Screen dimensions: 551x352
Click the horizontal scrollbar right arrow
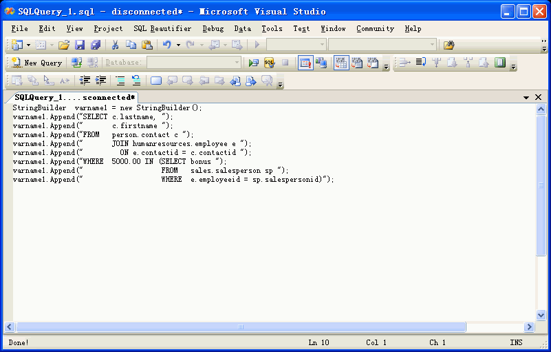coord(529,327)
